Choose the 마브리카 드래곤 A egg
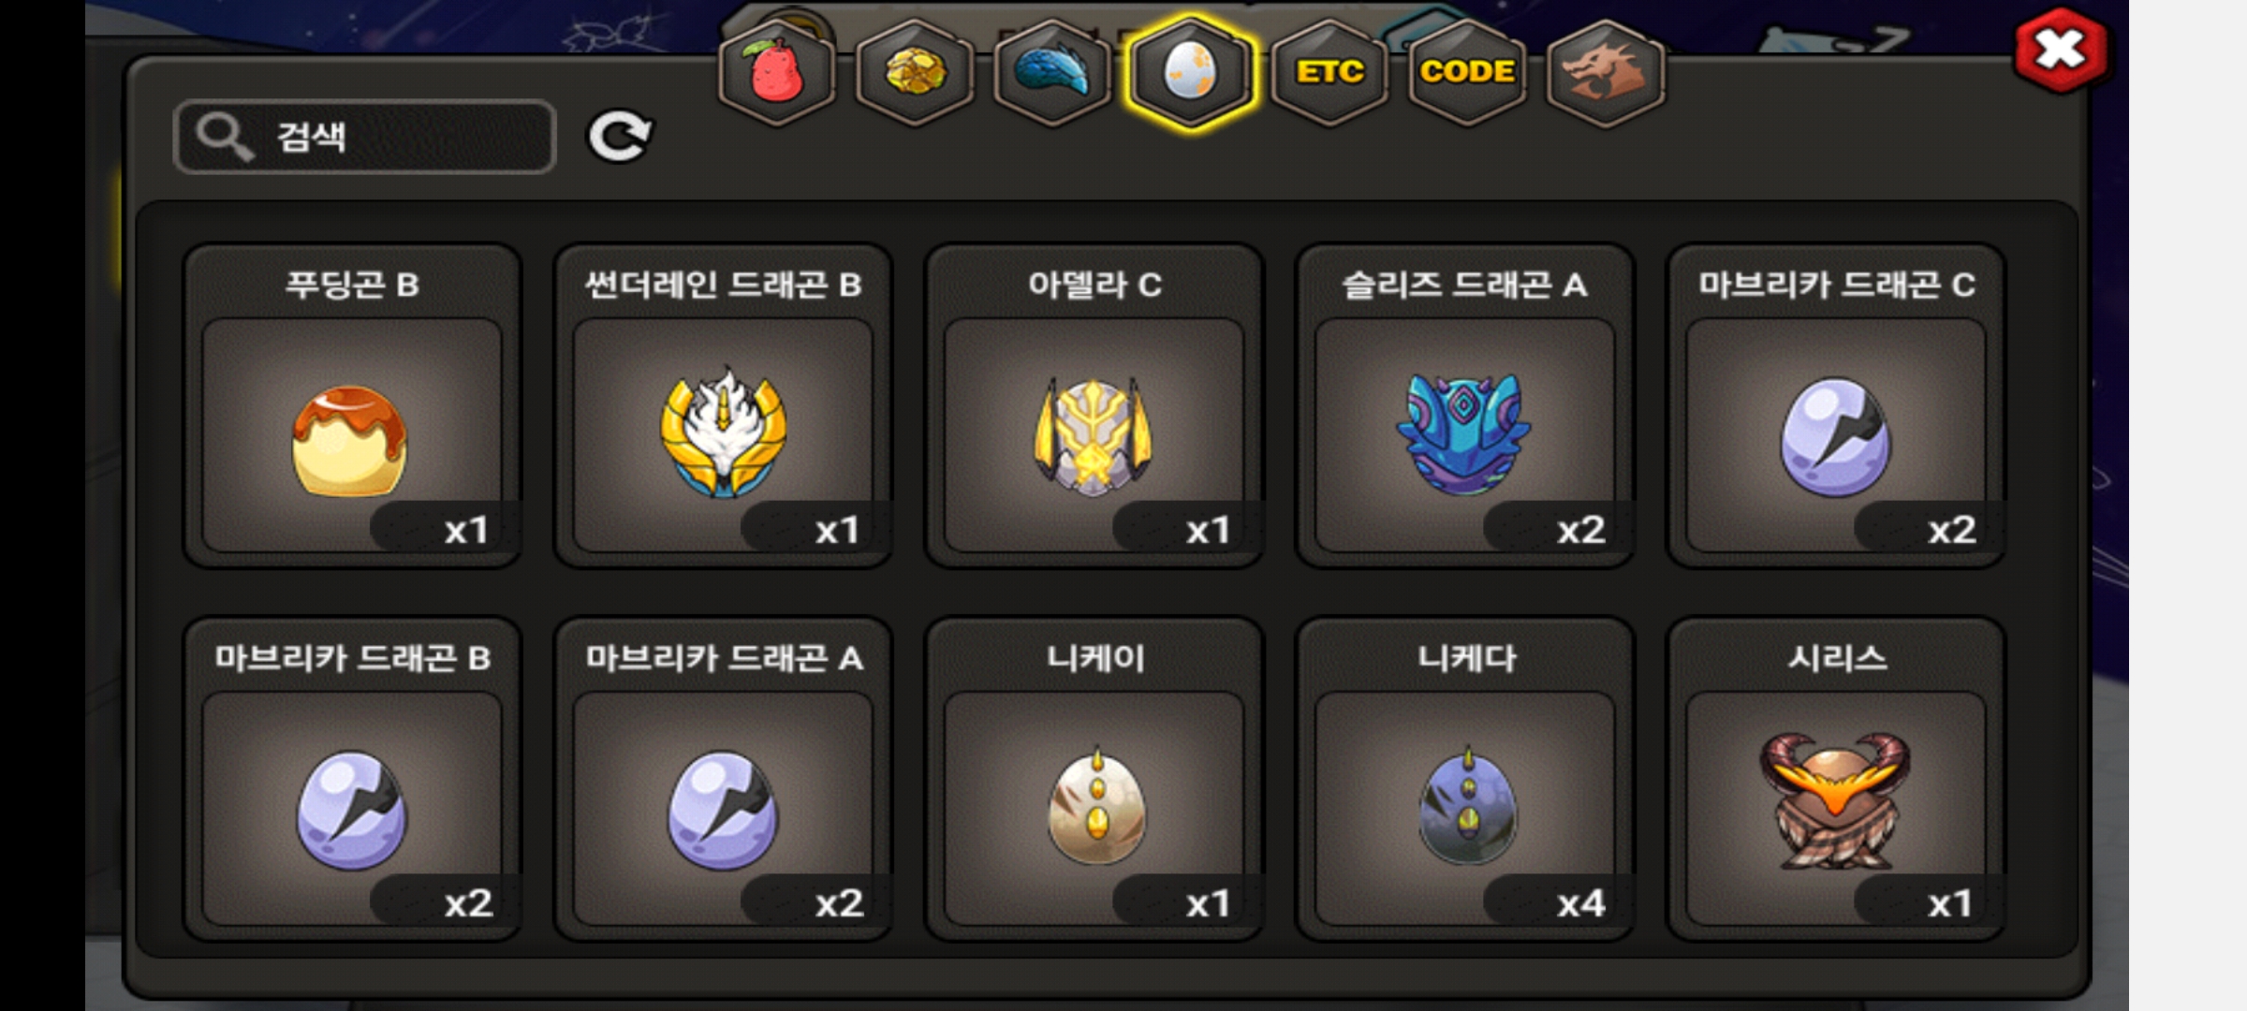 (x=723, y=779)
